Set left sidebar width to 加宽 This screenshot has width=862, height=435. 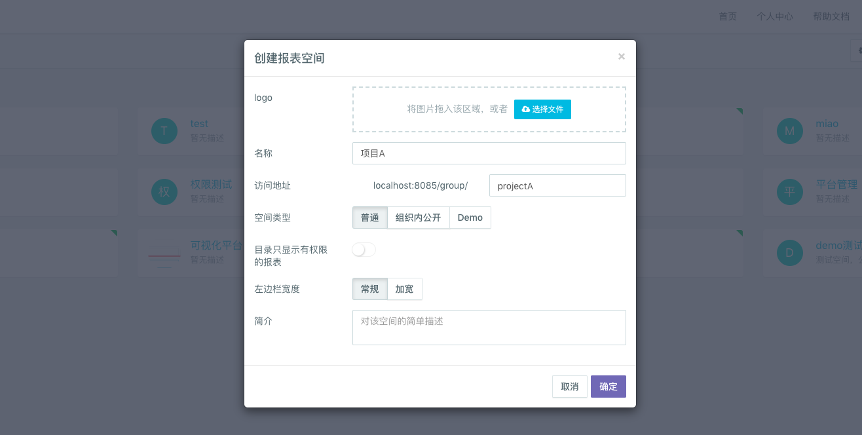pyautogui.click(x=404, y=289)
